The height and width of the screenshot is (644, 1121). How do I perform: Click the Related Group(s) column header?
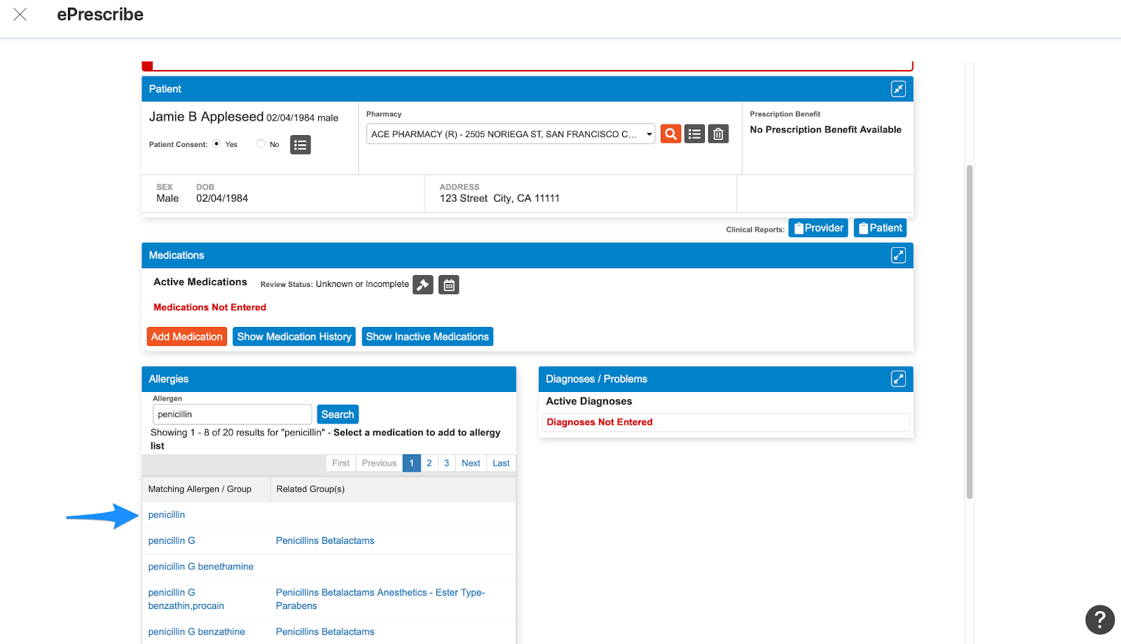coord(310,489)
